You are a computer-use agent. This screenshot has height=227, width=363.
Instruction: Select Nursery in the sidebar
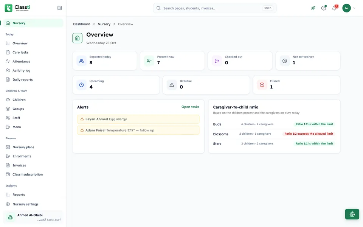(33, 23)
